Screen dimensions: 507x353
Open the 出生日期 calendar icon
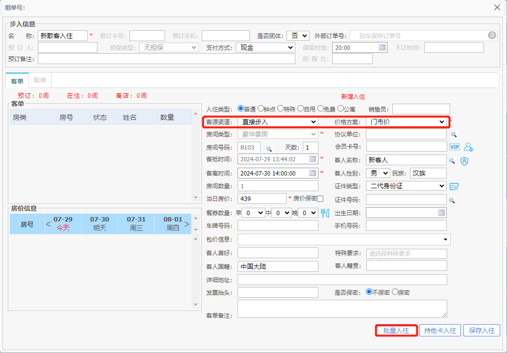441,213
